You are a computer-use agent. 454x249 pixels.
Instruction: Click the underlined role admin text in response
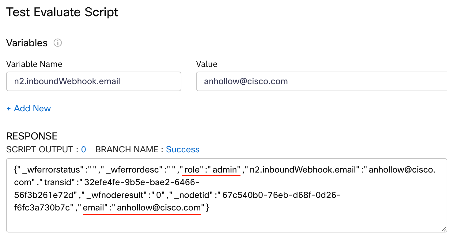[211, 170]
